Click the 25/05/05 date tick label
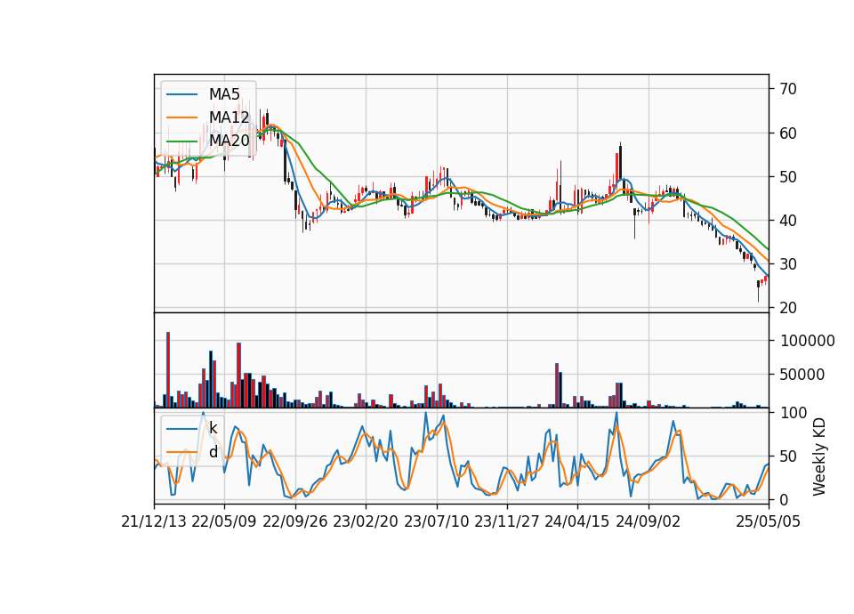The image size is (854, 614). (769, 522)
